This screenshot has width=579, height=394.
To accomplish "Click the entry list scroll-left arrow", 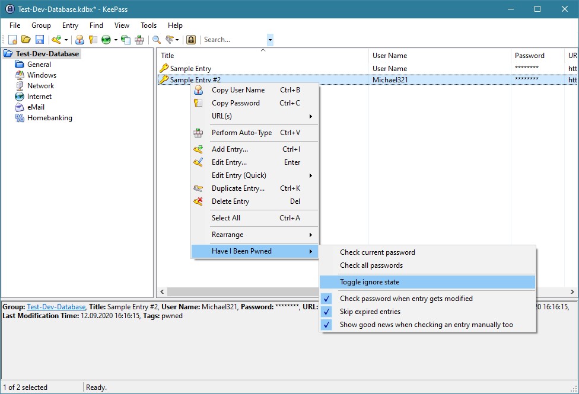I will [x=162, y=292].
